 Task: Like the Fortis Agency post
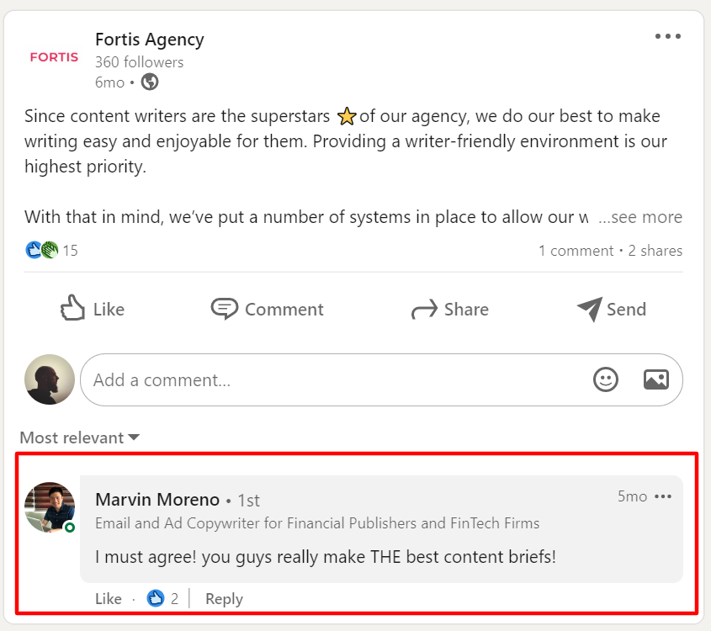click(93, 309)
